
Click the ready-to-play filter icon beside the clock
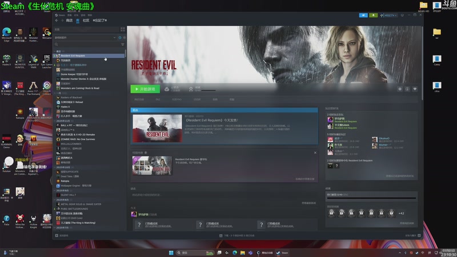coord(125,38)
